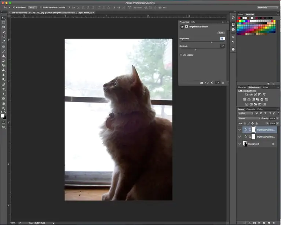281x225 pixels.
Task: Hide the lower Brightness/Contrast layer
Action: [240, 137]
